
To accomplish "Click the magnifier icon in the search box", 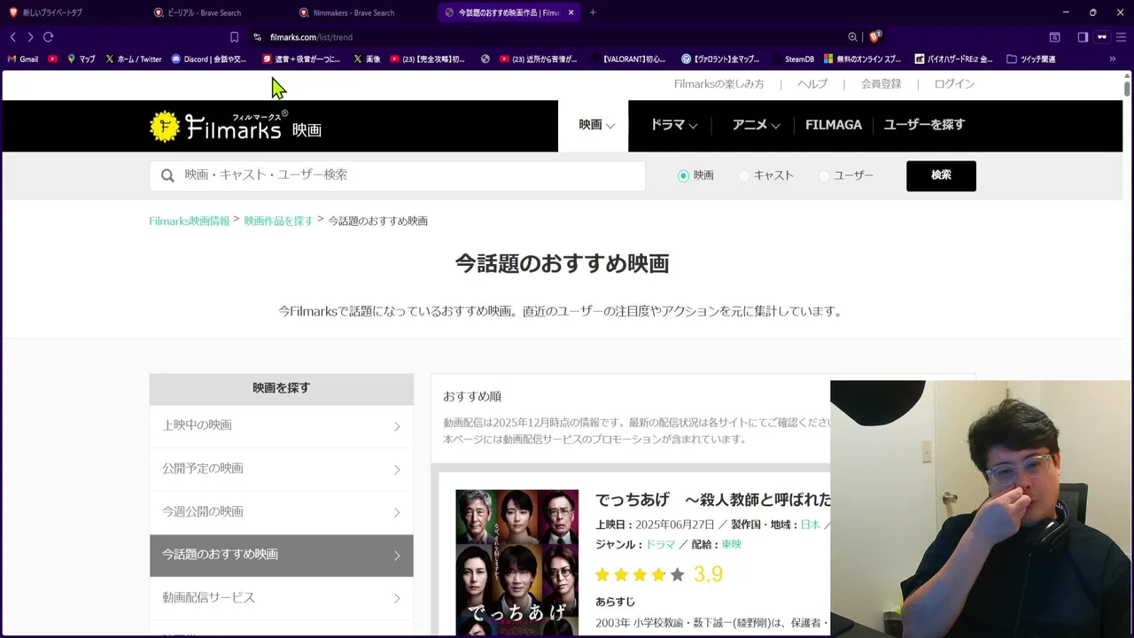I will 167,175.
